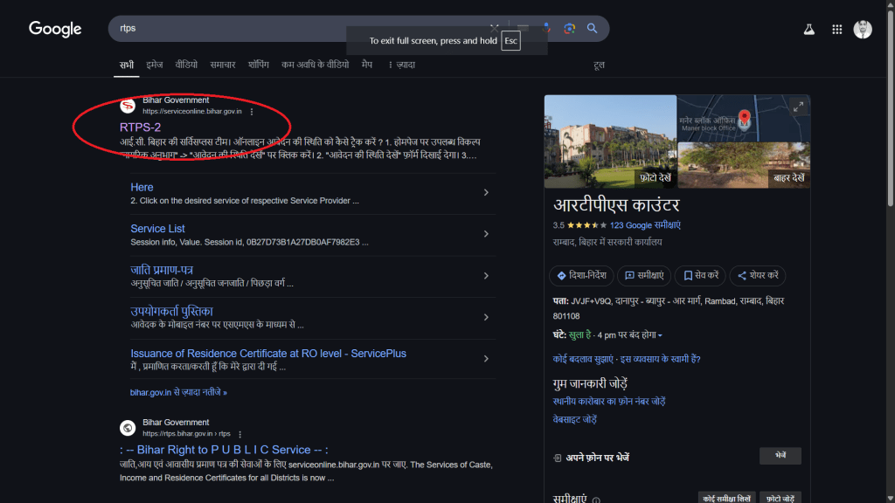
Task: Switch to समाचार tab
Action: [223, 65]
